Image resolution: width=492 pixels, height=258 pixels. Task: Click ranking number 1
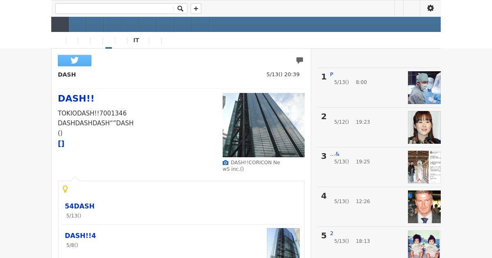pyautogui.click(x=324, y=77)
